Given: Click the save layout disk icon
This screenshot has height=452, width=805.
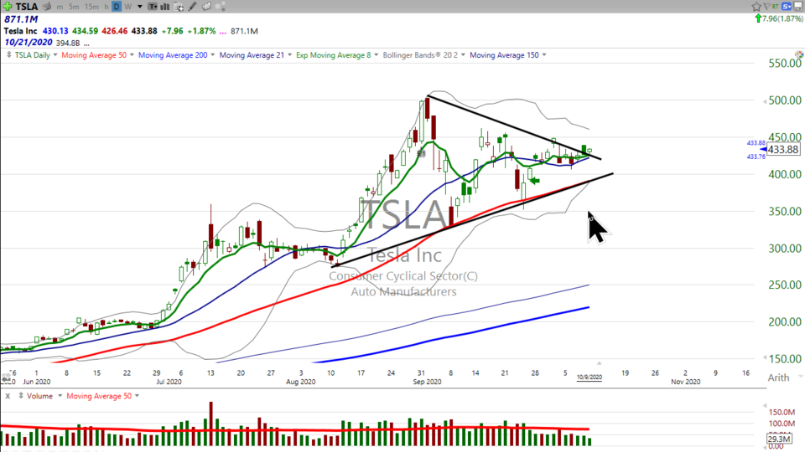Looking at the screenshot, I should point(798,7).
